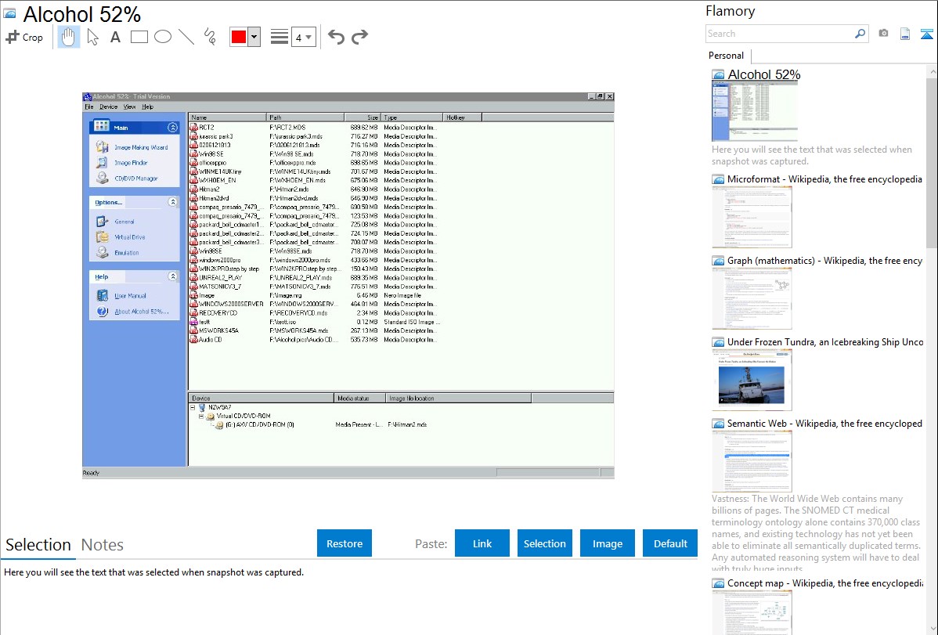Activate the hand pan tool

pos(68,37)
